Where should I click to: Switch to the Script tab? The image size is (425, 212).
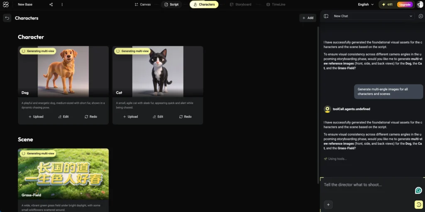pyautogui.click(x=171, y=5)
